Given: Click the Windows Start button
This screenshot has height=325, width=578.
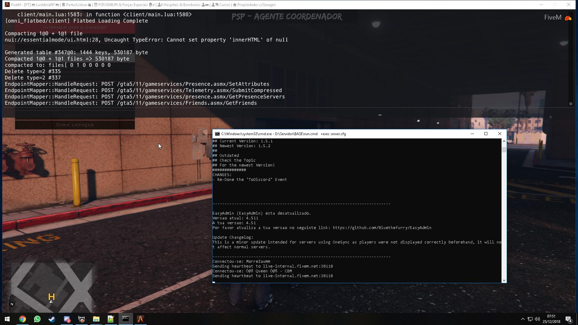Looking at the screenshot, I should coord(7,319).
